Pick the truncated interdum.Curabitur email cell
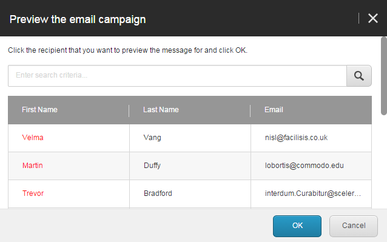The width and height of the screenshot is (387, 242). (311, 193)
